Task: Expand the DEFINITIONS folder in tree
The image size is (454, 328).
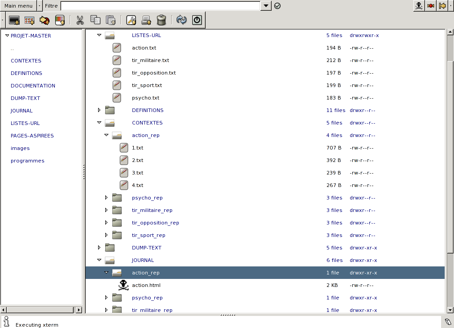Action: point(99,110)
